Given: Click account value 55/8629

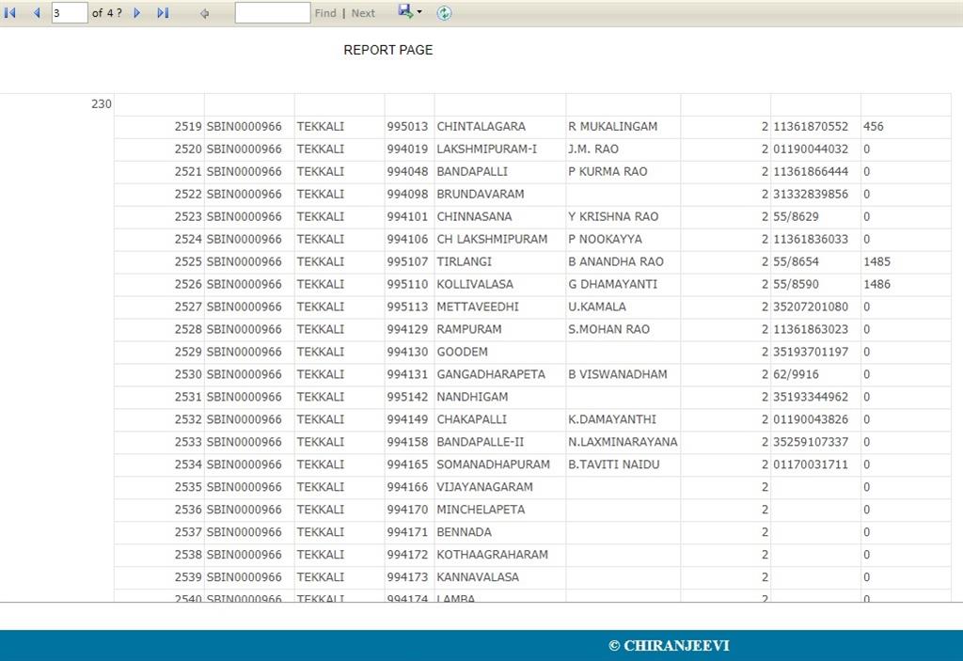Looking at the screenshot, I should (796, 217).
